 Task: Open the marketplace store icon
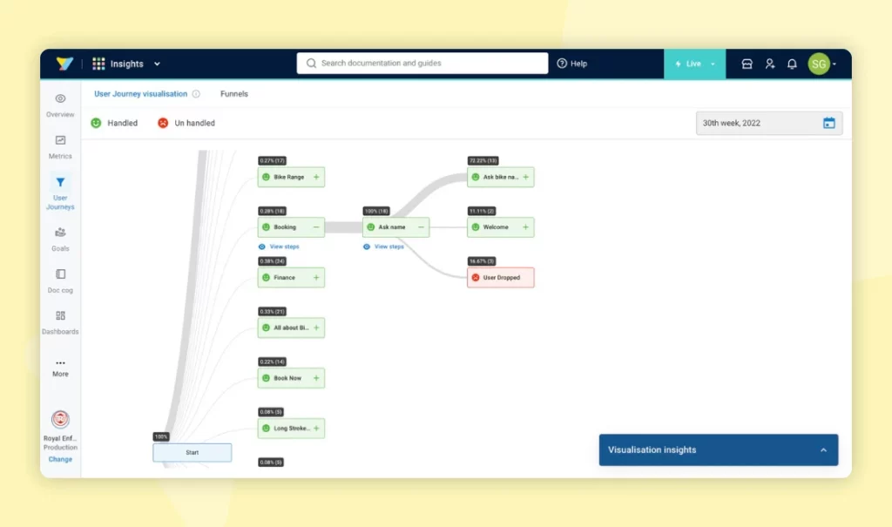tap(747, 64)
